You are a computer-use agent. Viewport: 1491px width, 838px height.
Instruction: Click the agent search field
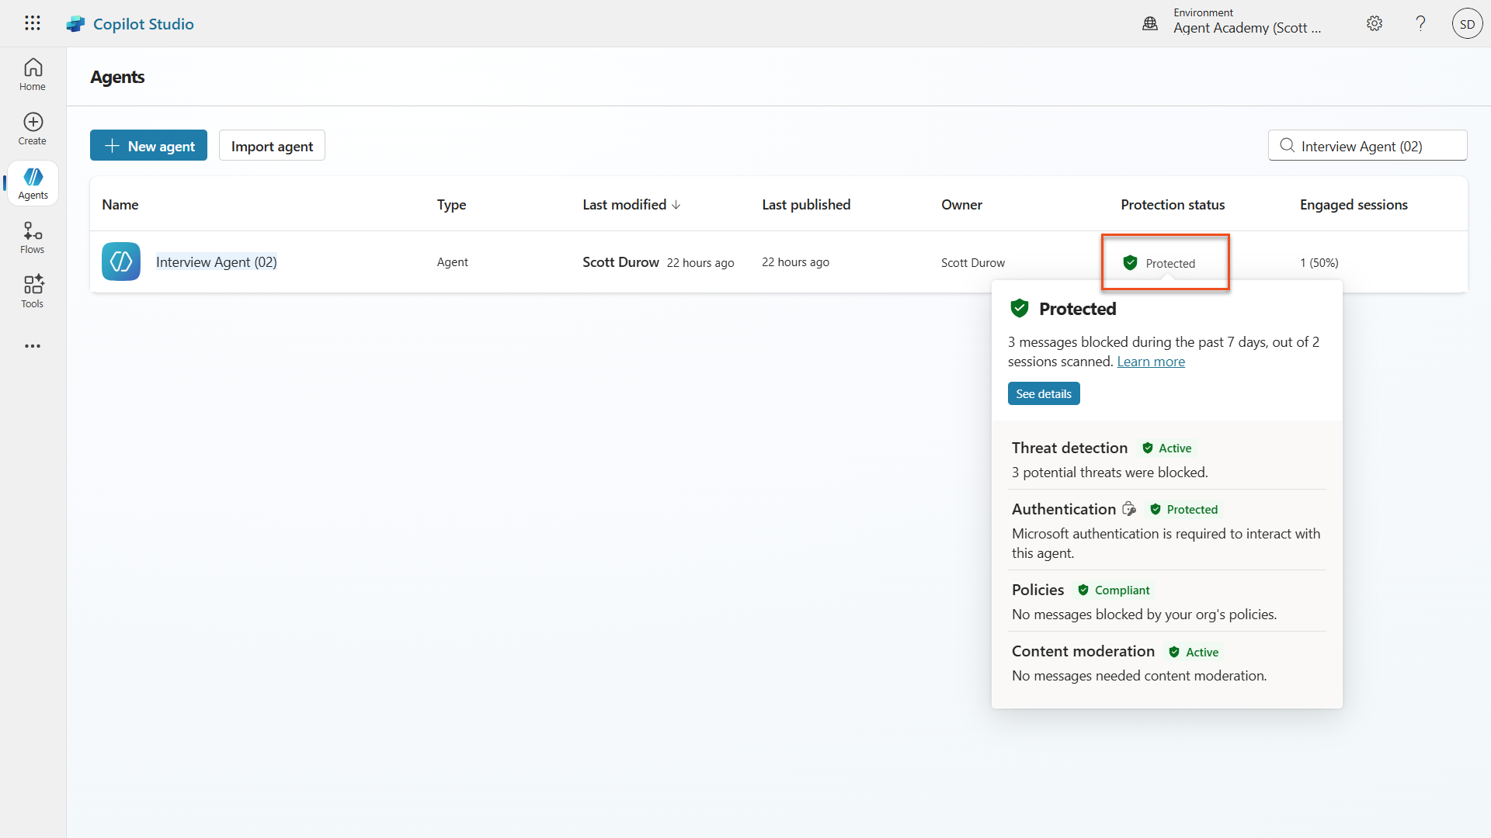click(1375, 146)
